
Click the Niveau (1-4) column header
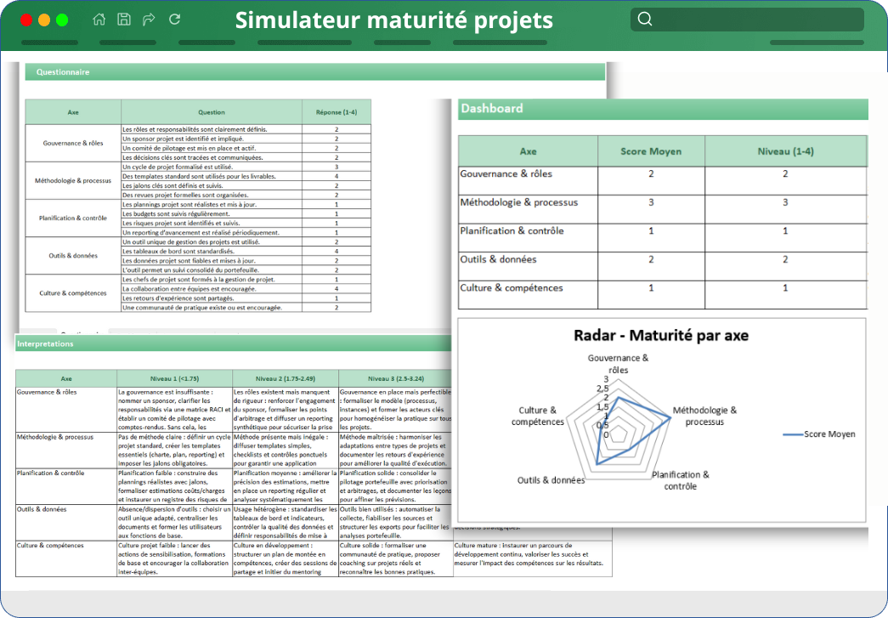click(x=785, y=150)
